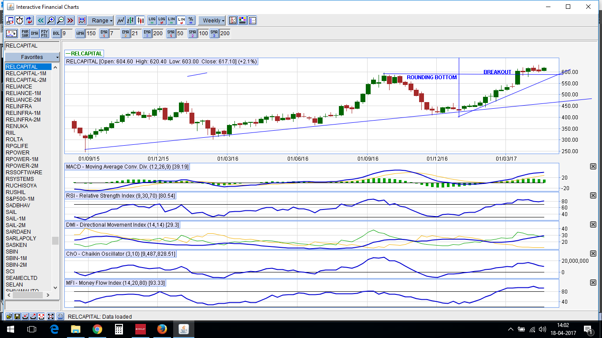Open File Explorer from the taskbar
Image resolution: width=602 pixels, height=338 pixels.
tap(76, 329)
